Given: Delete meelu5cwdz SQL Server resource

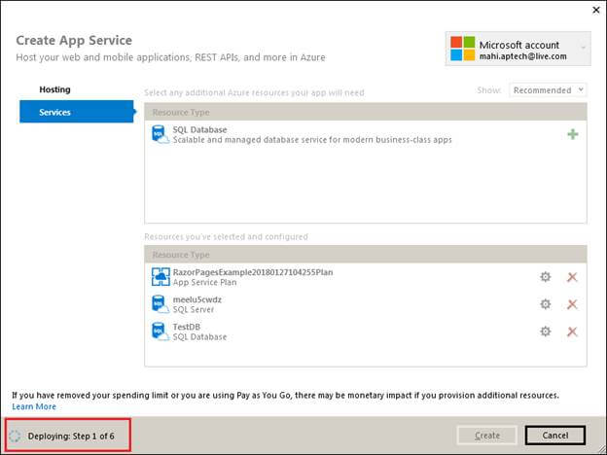Looking at the screenshot, I should click(x=572, y=304).
